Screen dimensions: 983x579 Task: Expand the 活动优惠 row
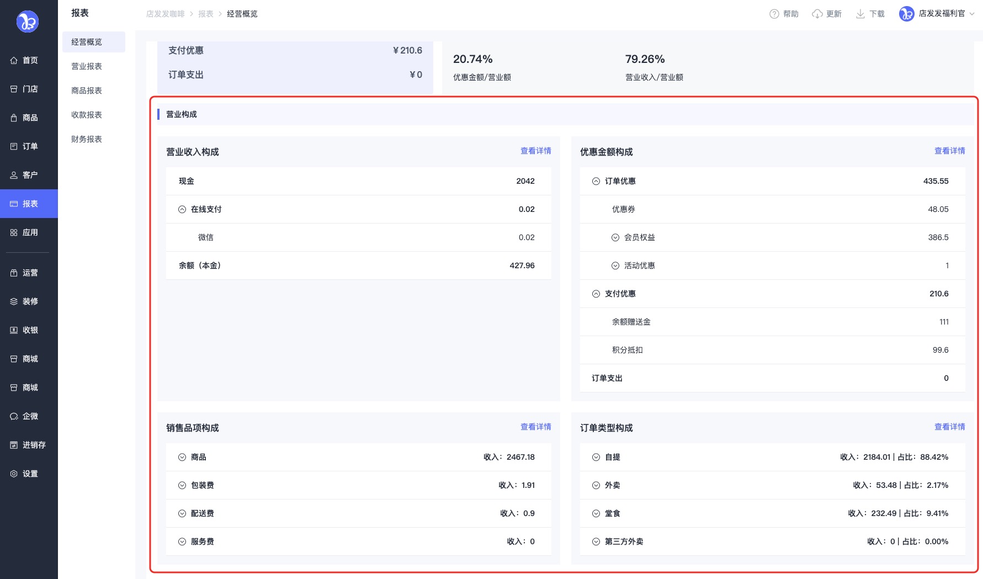click(615, 266)
